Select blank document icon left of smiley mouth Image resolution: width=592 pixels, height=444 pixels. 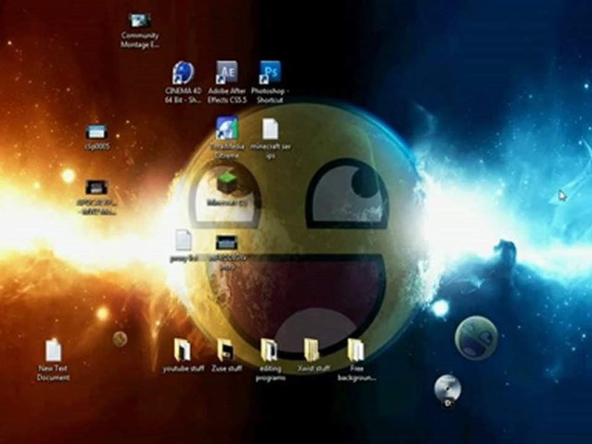pos(184,240)
